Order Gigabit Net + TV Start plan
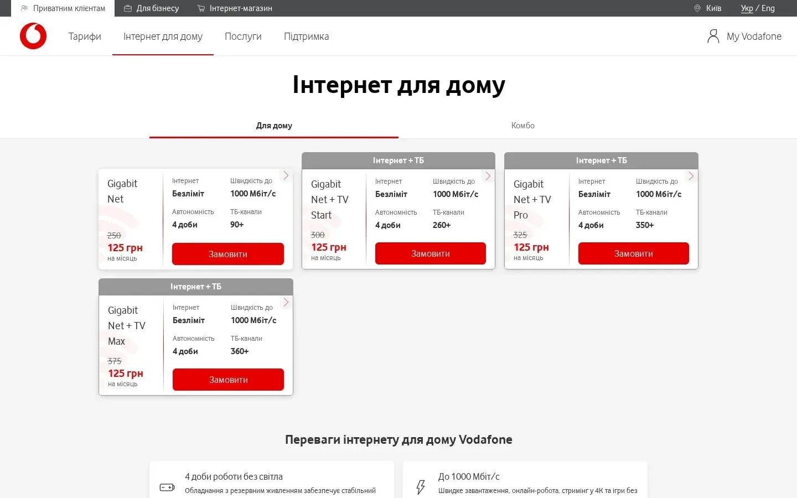 pyautogui.click(x=431, y=253)
